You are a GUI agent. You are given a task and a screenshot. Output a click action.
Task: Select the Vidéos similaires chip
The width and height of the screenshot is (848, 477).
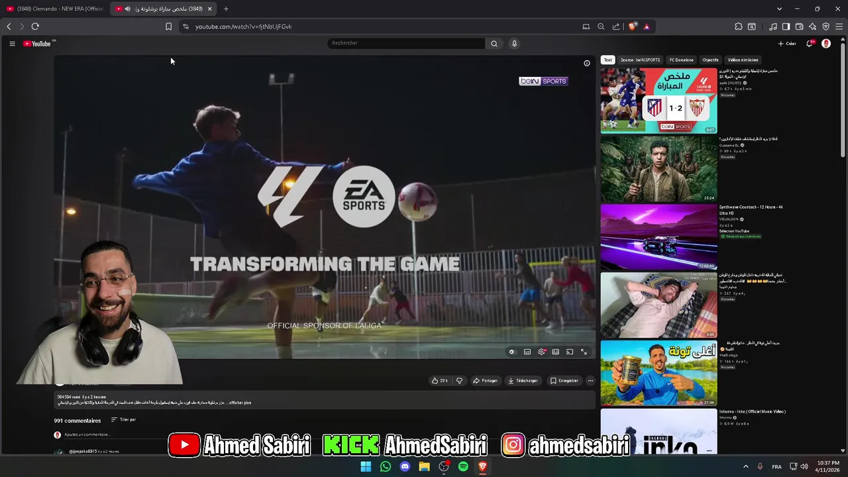pyautogui.click(x=743, y=60)
